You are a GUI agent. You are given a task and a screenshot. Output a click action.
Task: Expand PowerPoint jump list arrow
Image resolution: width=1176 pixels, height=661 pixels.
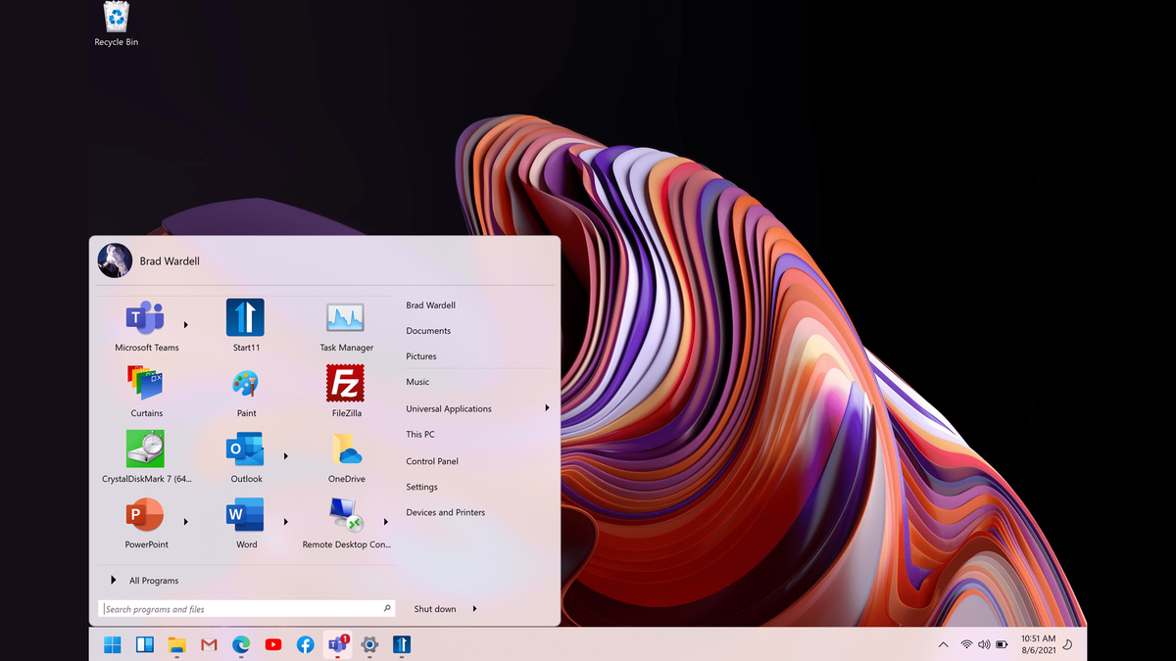pyautogui.click(x=186, y=522)
